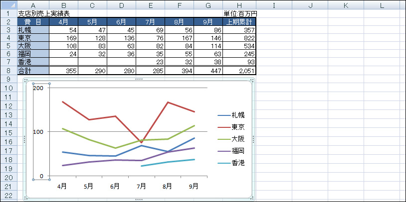Viewport: 406px width, 202px height.
Task: Click the Select All corner of the sheet
Action: coord(8,4)
